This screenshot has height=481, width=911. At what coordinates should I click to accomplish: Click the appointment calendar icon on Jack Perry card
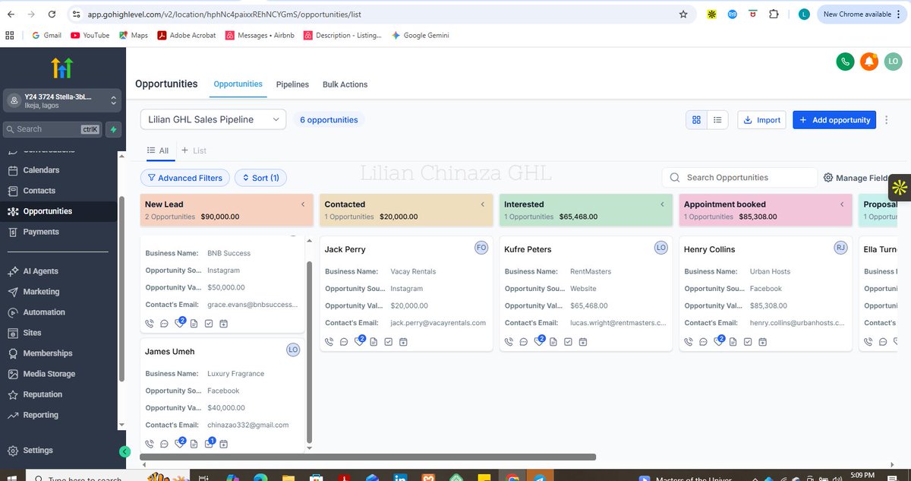(403, 341)
